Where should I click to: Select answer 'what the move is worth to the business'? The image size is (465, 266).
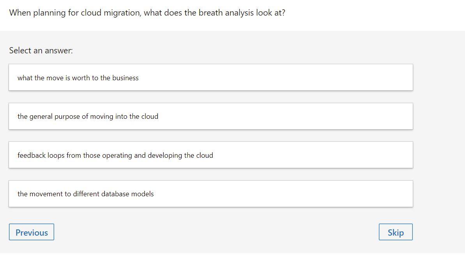[210, 77]
